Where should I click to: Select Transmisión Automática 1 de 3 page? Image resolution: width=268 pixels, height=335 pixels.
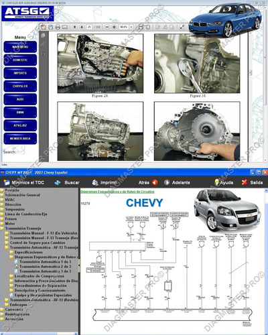point(43,262)
